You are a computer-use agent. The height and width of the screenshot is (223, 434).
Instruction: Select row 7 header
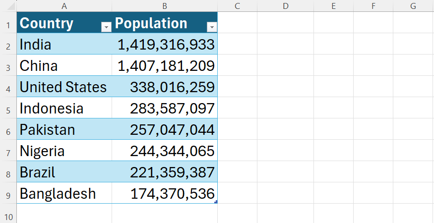[x=8, y=150]
